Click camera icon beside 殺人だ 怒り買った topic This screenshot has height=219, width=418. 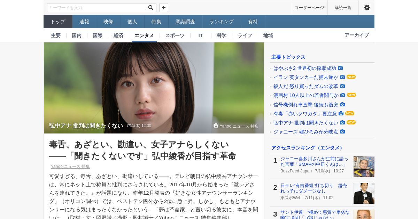click(x=342, y=86)
